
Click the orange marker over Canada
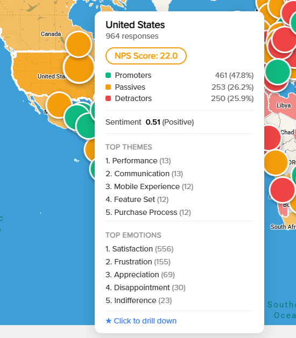[x=79, y=44]
